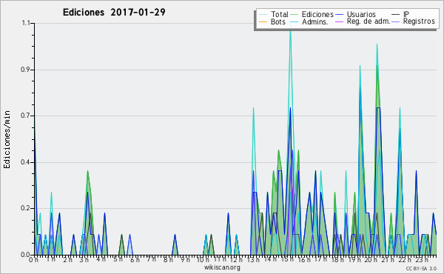
Task: Click the '12 h' x-axis label
Action: [236, 260]
